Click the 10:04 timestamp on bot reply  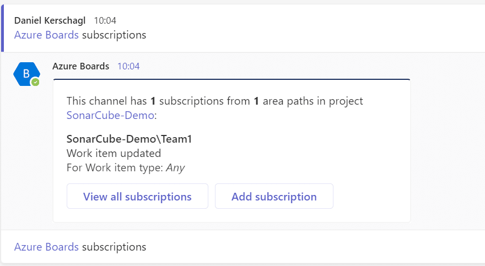tap(128, 66)
